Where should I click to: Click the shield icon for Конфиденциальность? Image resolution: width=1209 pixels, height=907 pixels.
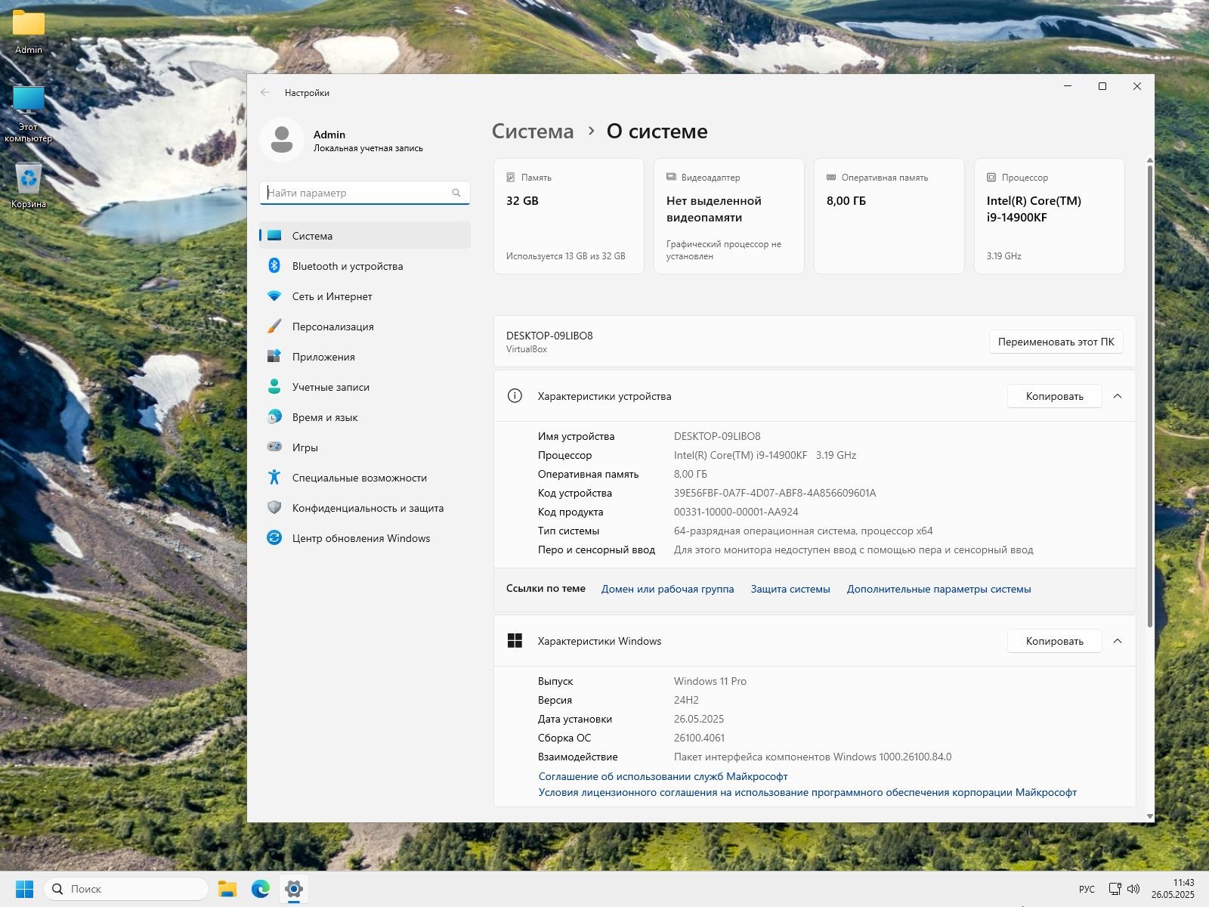click(274, 508)
